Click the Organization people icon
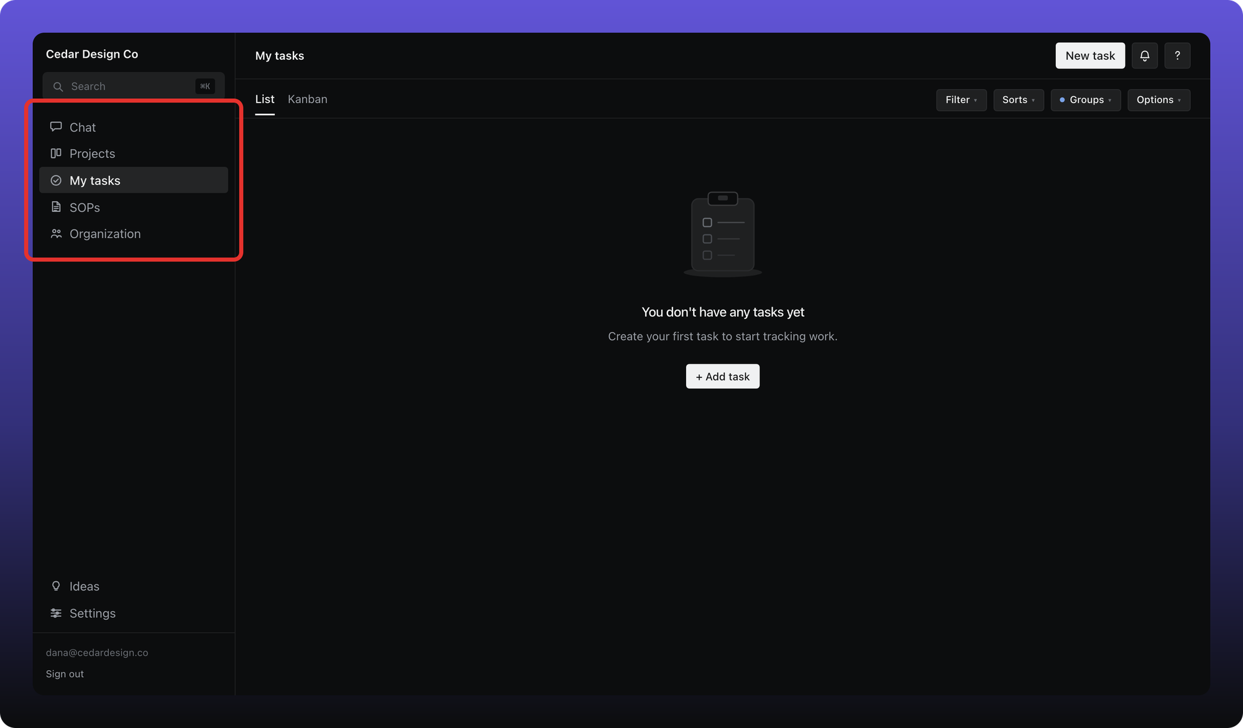Viewport: 1243px width, 728px height. pos(56,234)
